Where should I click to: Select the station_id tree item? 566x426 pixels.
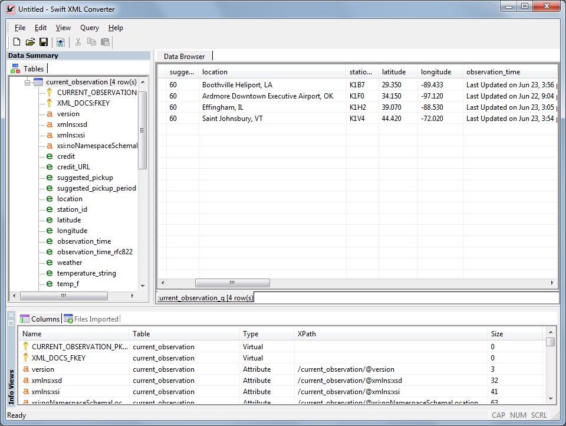click(x=72, y=209)
